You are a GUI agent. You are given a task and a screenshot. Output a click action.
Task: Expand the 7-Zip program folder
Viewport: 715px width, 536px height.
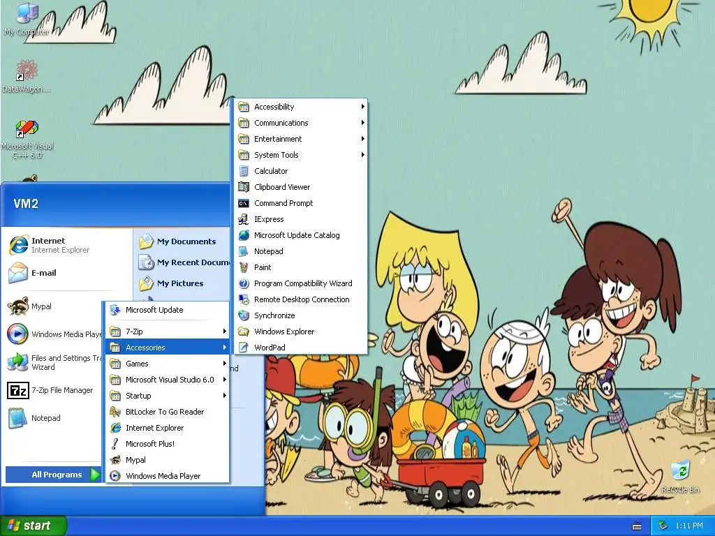pyautogui.click(x=168, y=332)
